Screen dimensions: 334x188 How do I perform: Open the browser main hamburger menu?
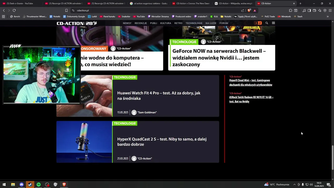pos(330,10)
